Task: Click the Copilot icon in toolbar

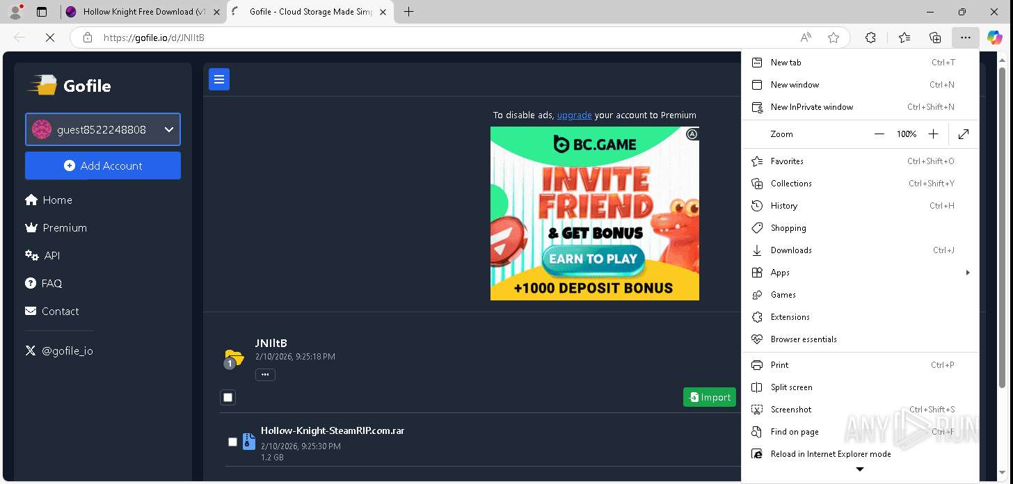Action: (995, 38)
